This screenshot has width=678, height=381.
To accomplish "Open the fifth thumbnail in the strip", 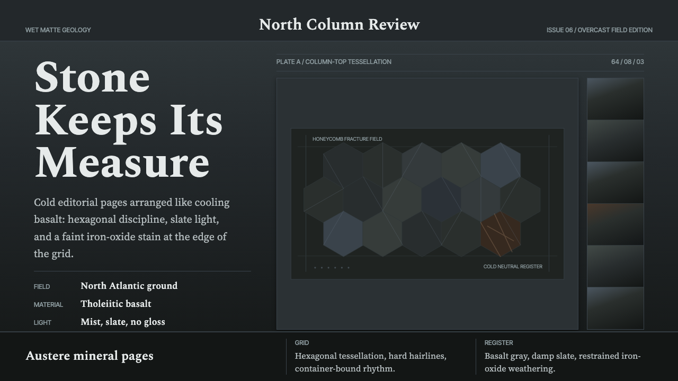I will tap(615, 266).
